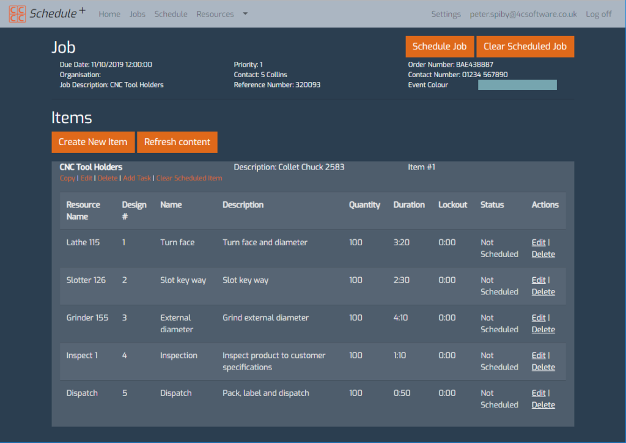
Task: Click Clear Scheduled Job
Action: pos(525,46)
